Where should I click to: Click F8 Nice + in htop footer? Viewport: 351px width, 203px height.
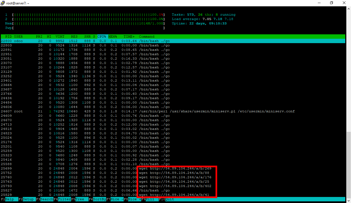[132, 199]
